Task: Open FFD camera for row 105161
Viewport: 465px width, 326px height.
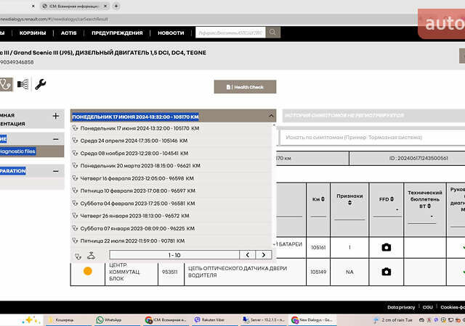Action: click(386, 247)
